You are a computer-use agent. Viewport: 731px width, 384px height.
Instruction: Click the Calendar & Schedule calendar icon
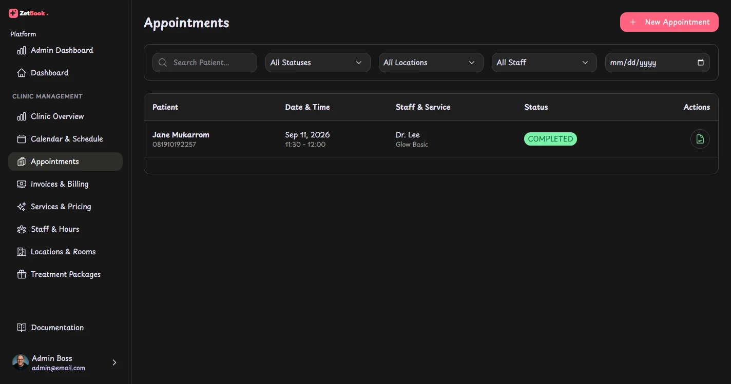tap(22, 139)
